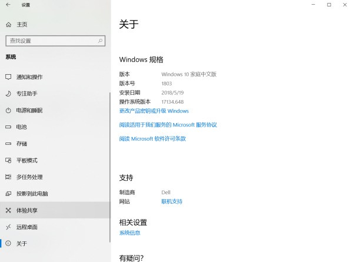Click the 关于 info icon

[8, 244]
